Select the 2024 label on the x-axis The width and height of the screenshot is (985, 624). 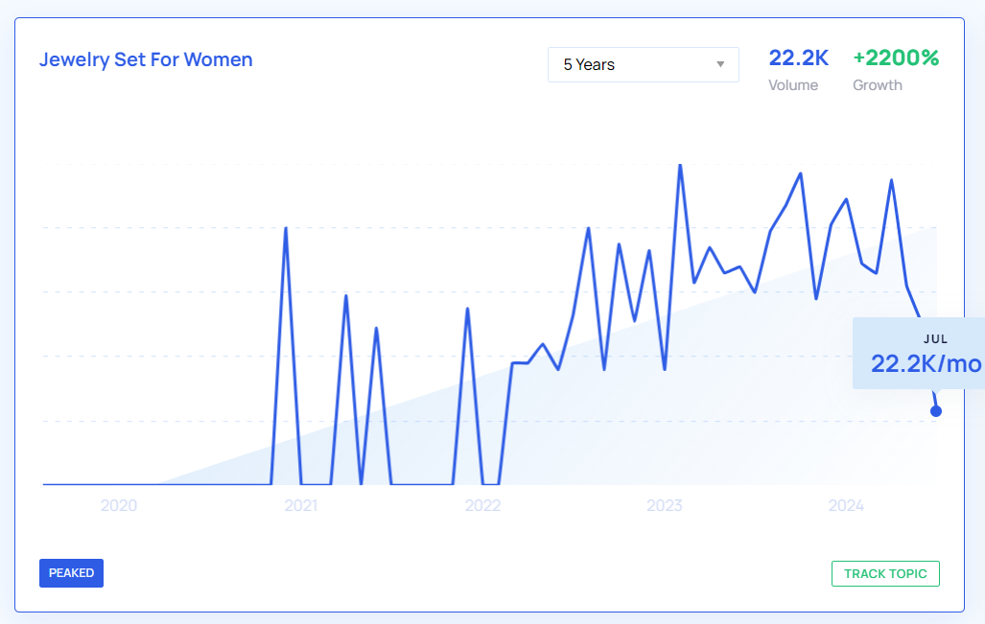coord(846,505)
